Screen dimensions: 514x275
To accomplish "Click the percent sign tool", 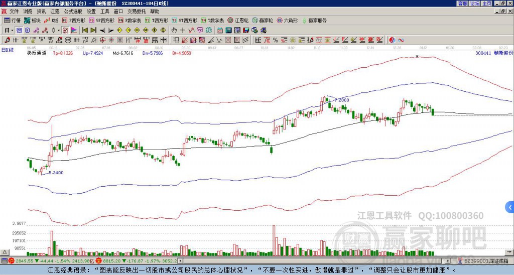I will (276, 40).
